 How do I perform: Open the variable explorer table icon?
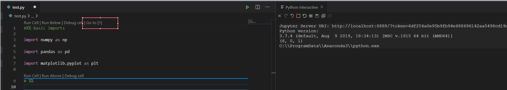[x=311, y=16]
